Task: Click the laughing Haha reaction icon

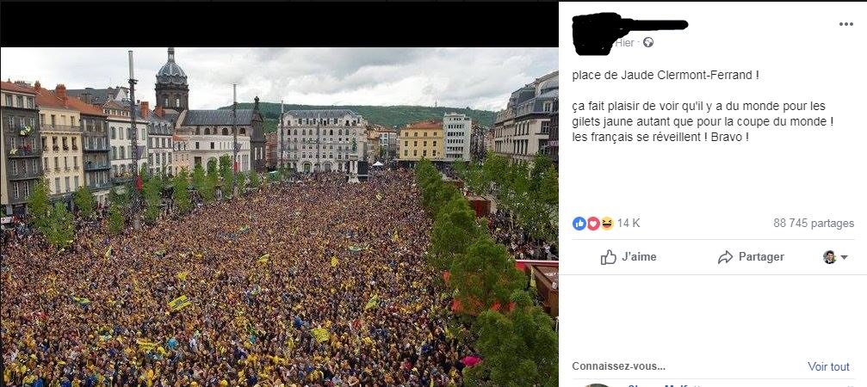Action: (x=607, y=224)
